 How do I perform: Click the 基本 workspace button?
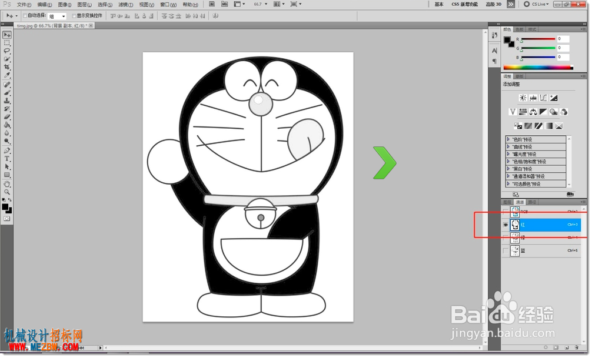tap(439, 4)
